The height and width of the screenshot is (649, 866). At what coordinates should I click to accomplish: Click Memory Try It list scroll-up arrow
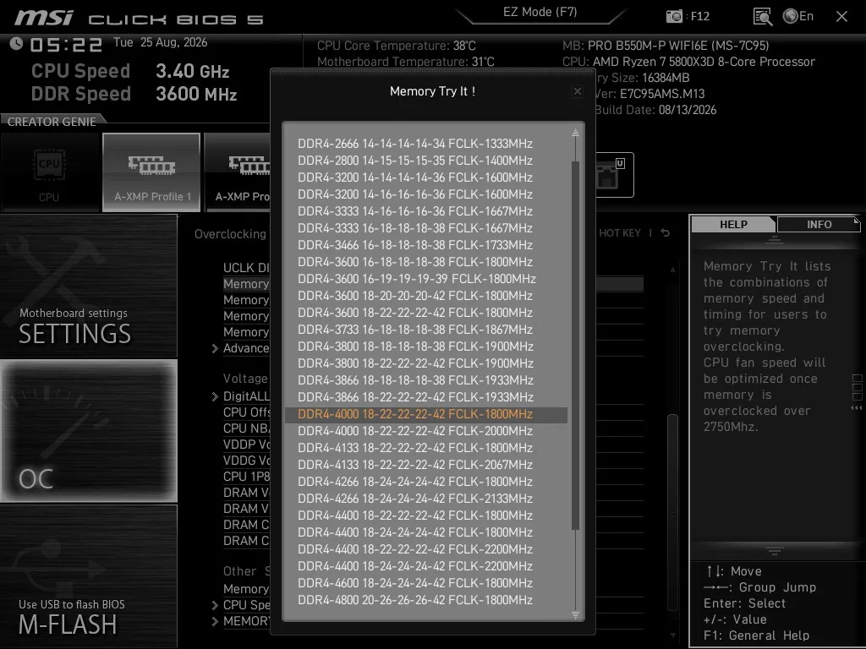(575, 133)
